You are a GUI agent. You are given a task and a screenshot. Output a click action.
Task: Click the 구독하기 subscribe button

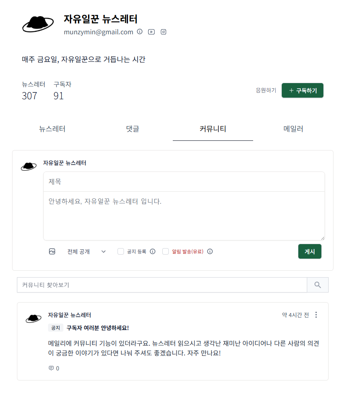302,90
